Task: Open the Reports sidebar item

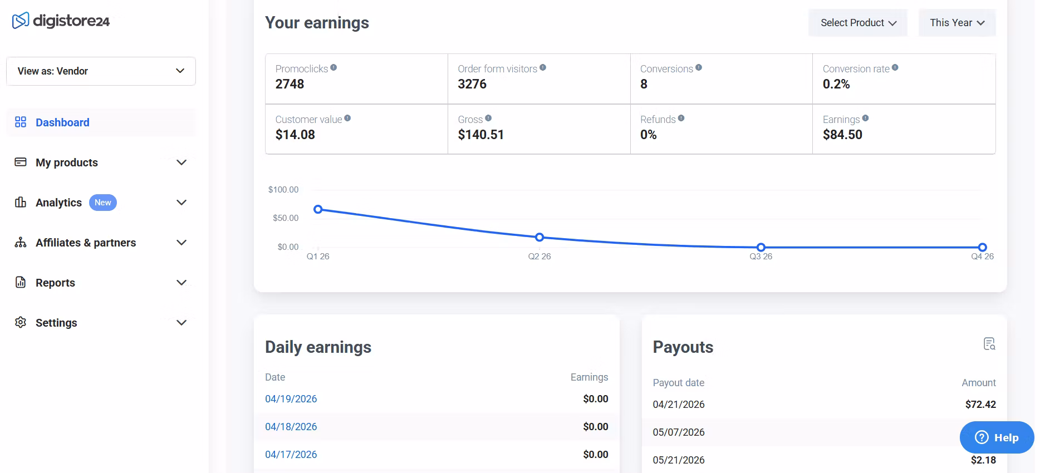Action: 55,283
